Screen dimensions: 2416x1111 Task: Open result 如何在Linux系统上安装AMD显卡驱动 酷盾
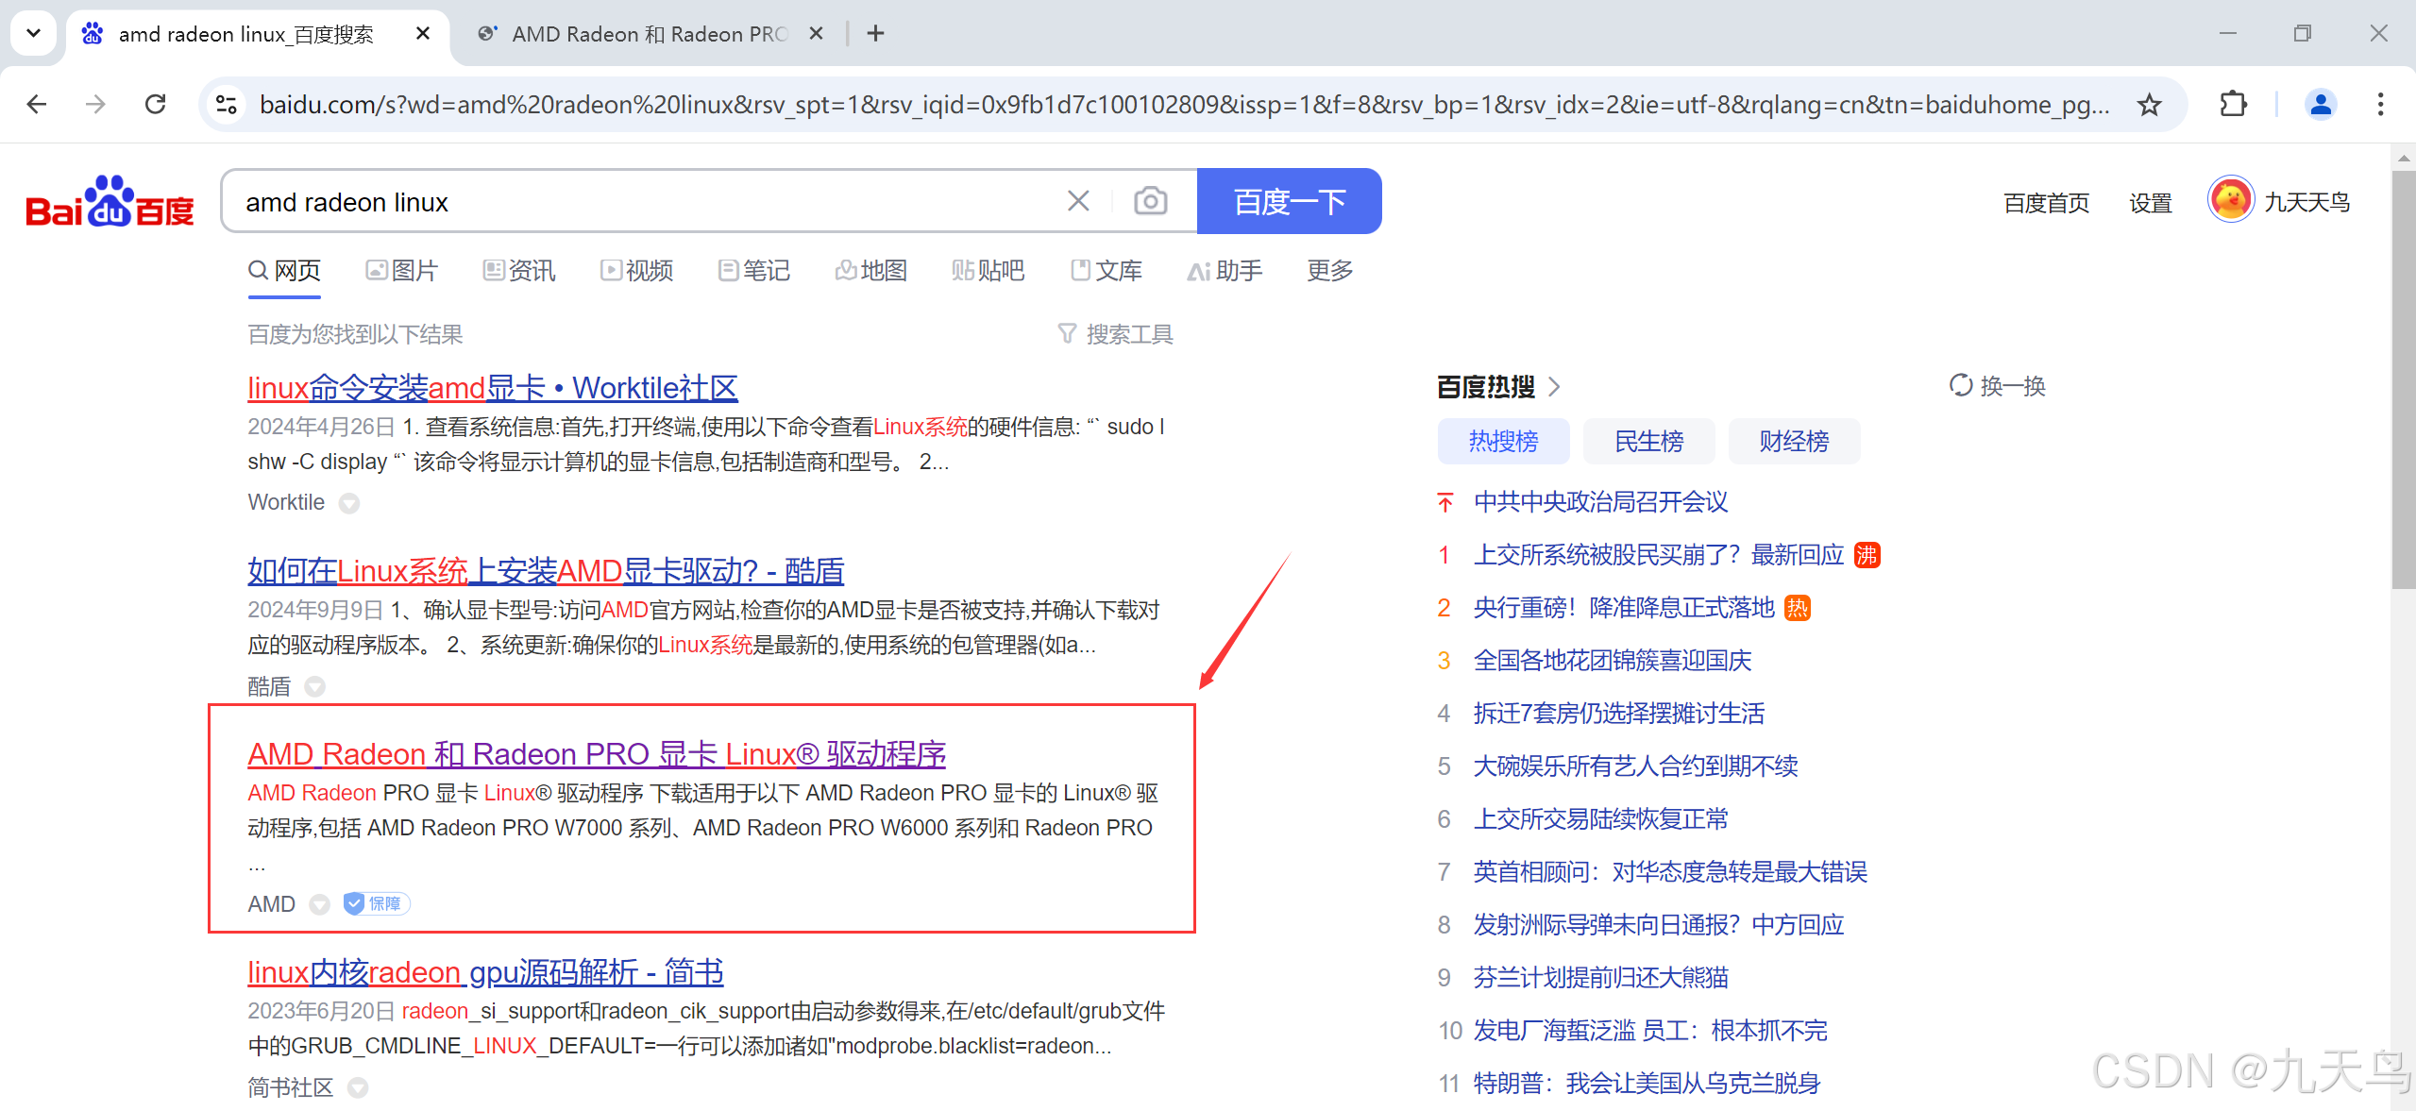point(546,571)
